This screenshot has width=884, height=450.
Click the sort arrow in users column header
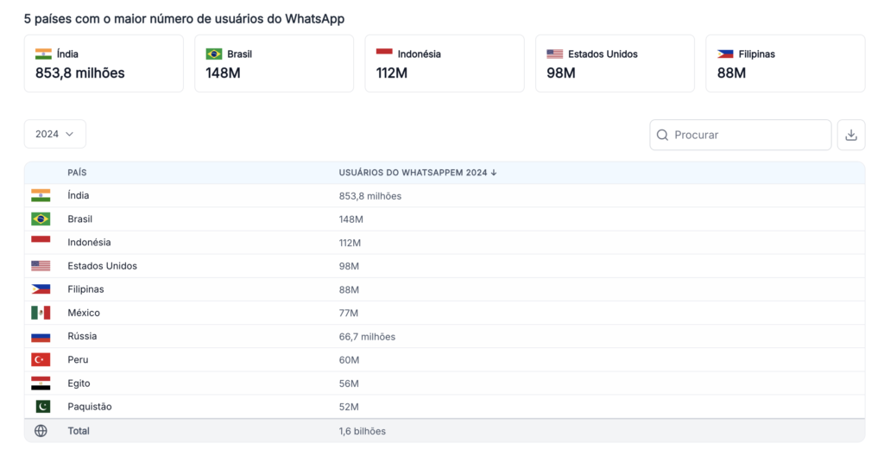pos(494,173)
